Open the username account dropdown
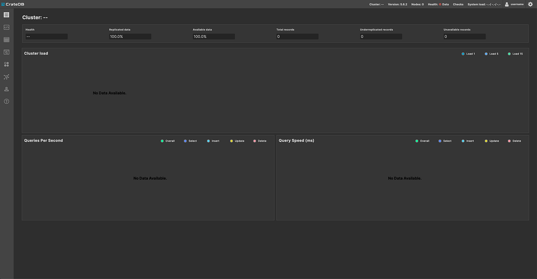The image size is (537, 279). pyautogui.click(x=514, y=4)
